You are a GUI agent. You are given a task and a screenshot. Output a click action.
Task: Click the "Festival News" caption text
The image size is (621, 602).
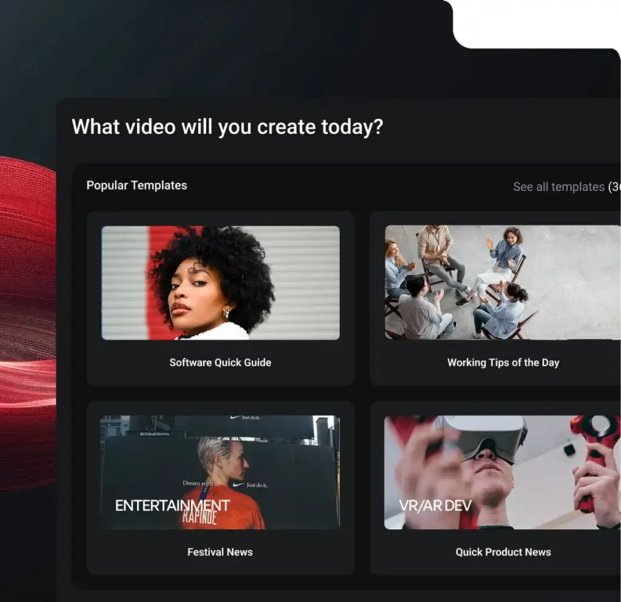click(220, 552)
